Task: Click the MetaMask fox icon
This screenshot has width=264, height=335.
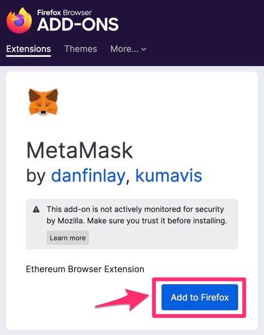Action: (x=44, y=103)
